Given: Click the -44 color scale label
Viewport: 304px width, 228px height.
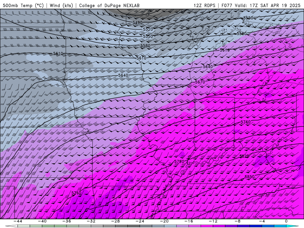Looking at the screenshot, I should (18, 221).
